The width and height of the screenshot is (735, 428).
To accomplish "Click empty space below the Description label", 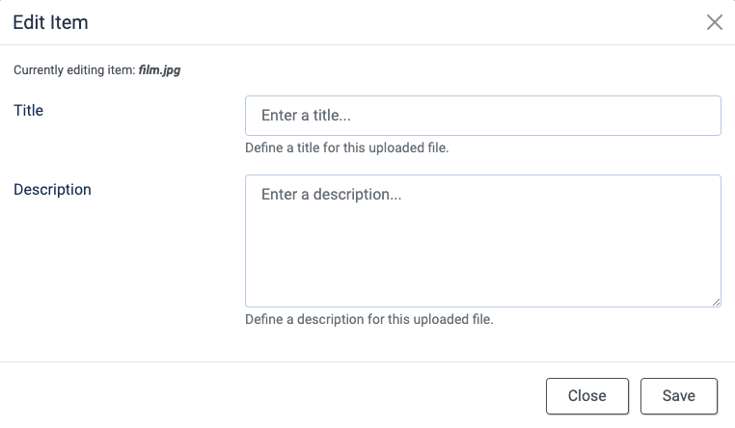I will 96,260.
